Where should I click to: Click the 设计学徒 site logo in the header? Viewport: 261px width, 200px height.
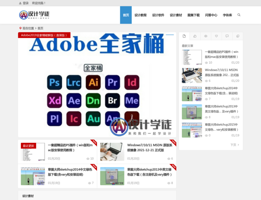(x=34, y=15)
